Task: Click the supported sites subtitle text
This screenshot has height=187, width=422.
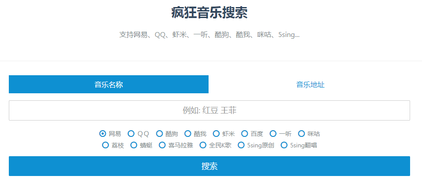Action: pyautogui.click(x=209, y=35)
